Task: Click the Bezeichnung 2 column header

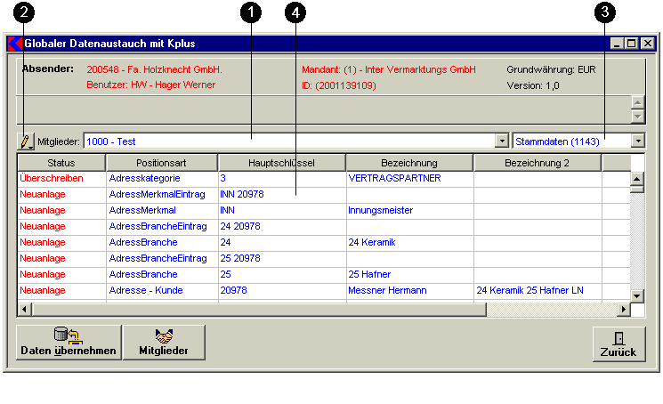Action: (x=537, y=163)
